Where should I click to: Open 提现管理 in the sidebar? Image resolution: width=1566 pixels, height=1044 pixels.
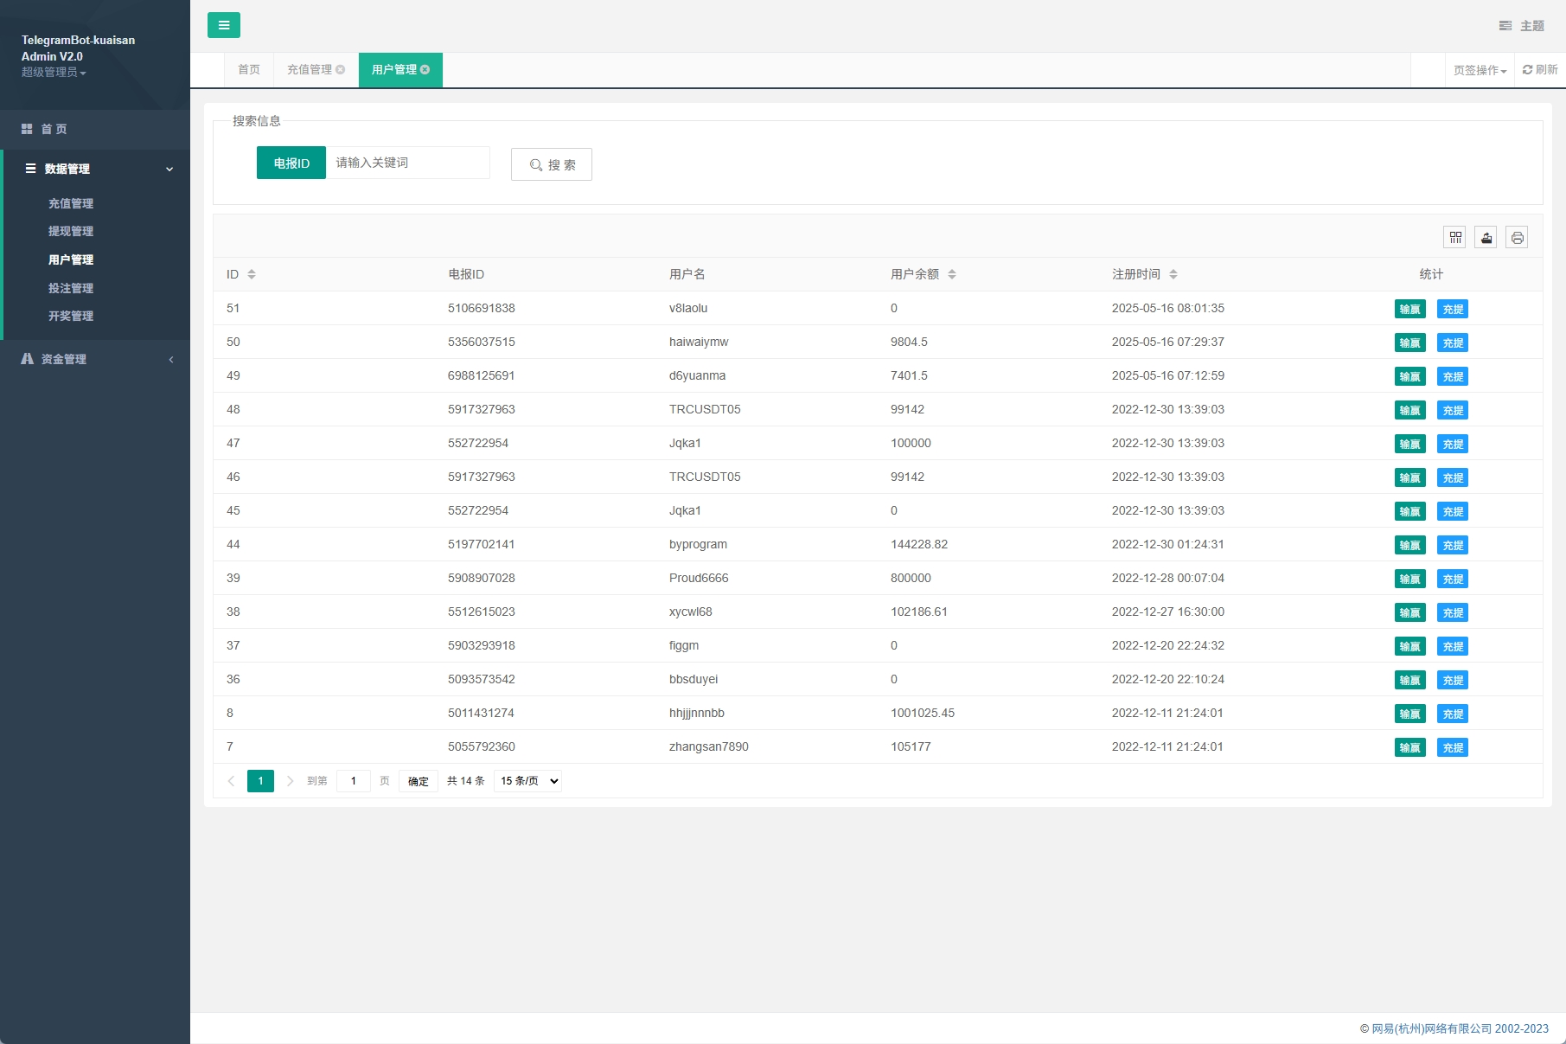point(71,231)
